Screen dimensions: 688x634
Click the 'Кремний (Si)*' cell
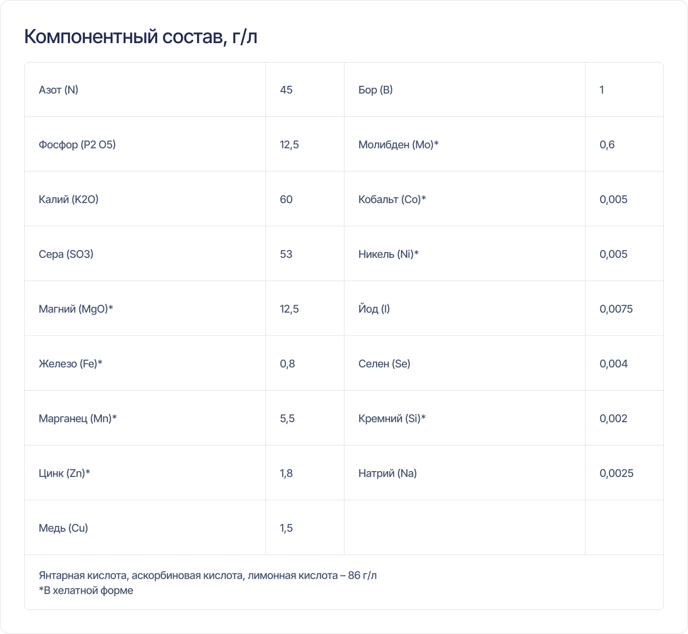(x=465, y=418)
